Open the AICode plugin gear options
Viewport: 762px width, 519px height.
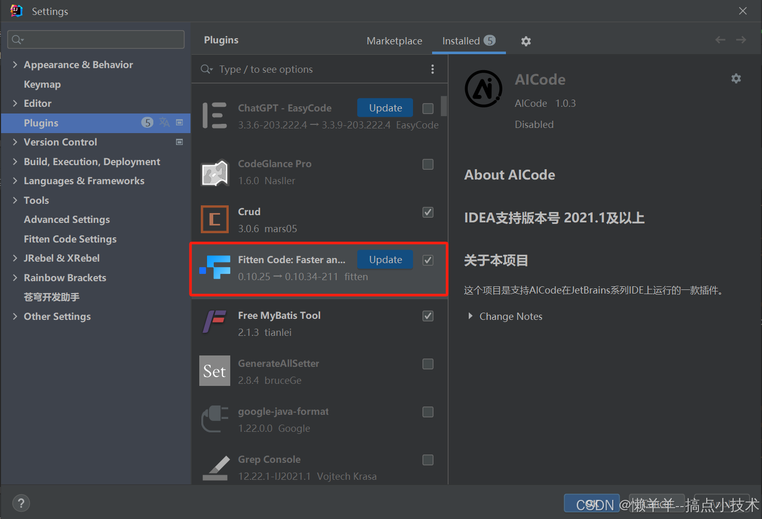tap(736, 78)
